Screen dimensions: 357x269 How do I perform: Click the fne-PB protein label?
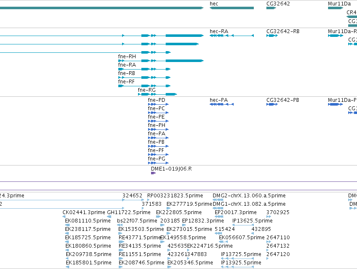pos(156,142)
